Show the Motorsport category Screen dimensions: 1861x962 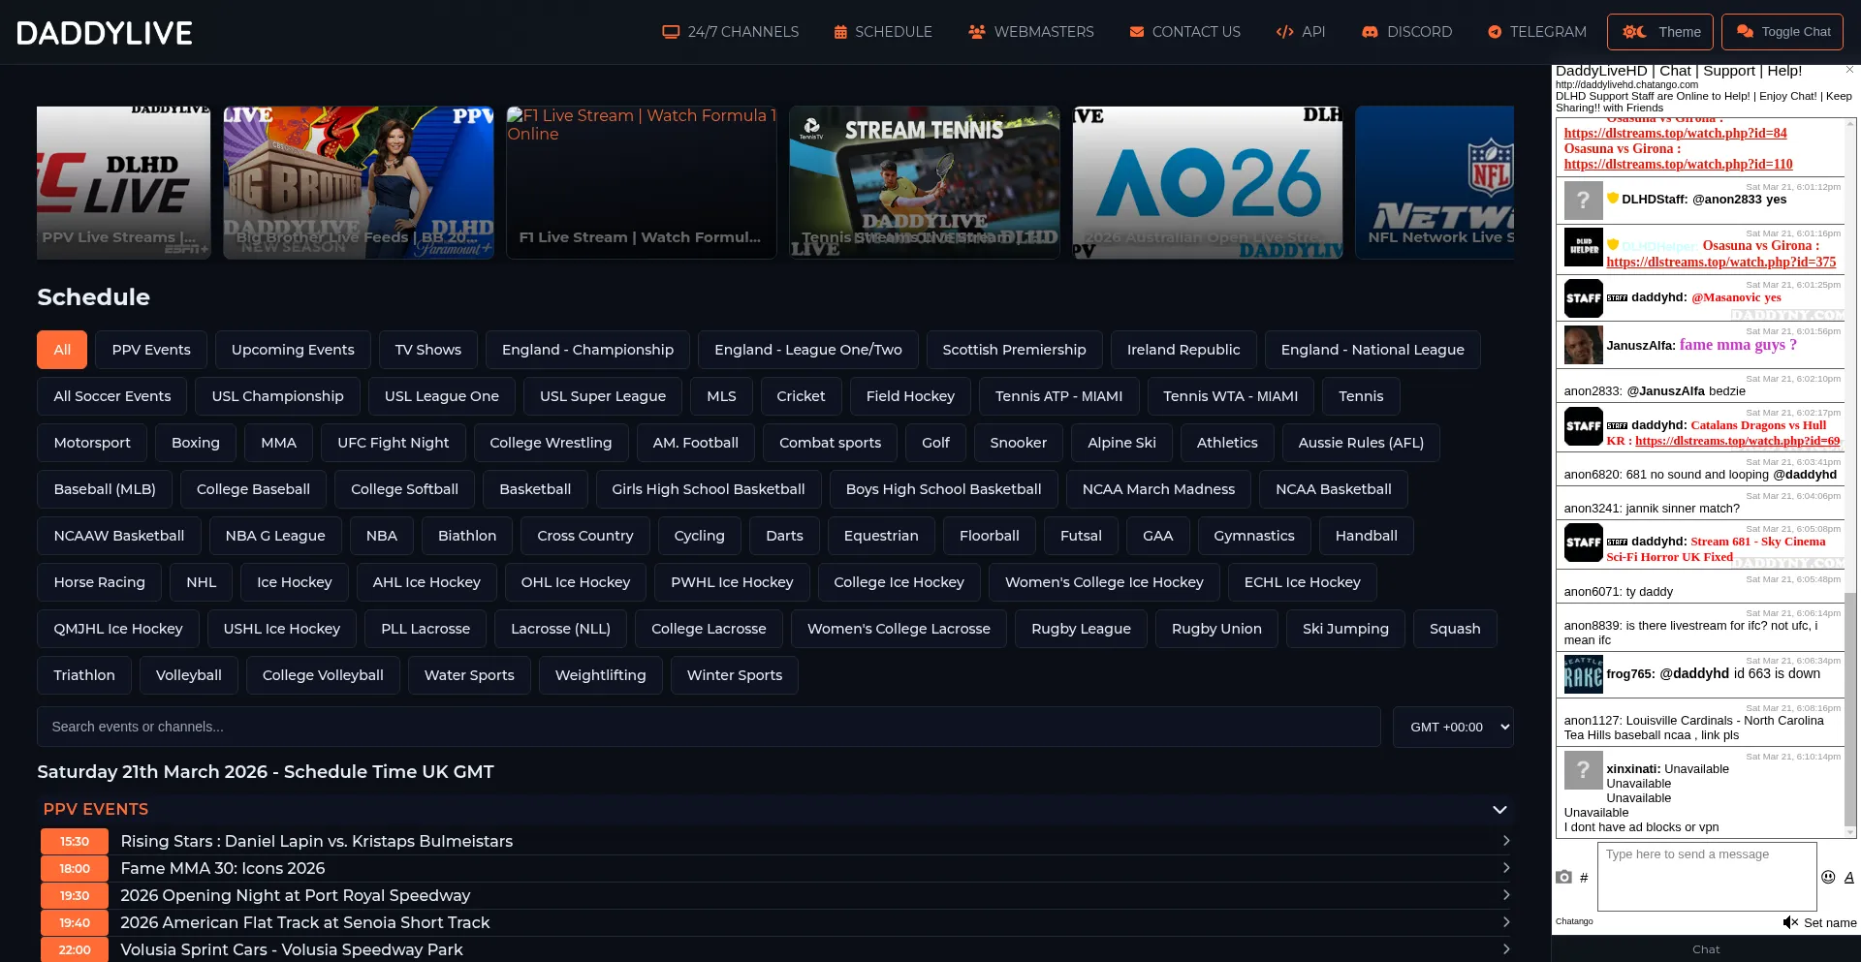coord(92,443)
